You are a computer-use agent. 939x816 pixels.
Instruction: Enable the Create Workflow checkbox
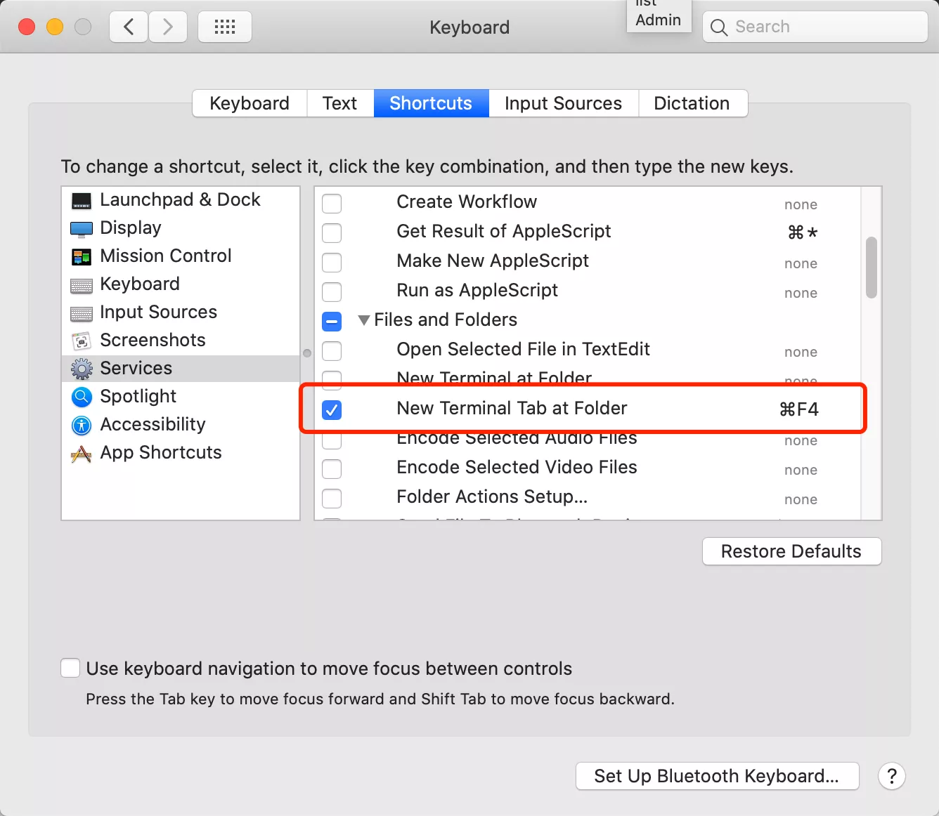pyautogui.click(x=332, y=204)
